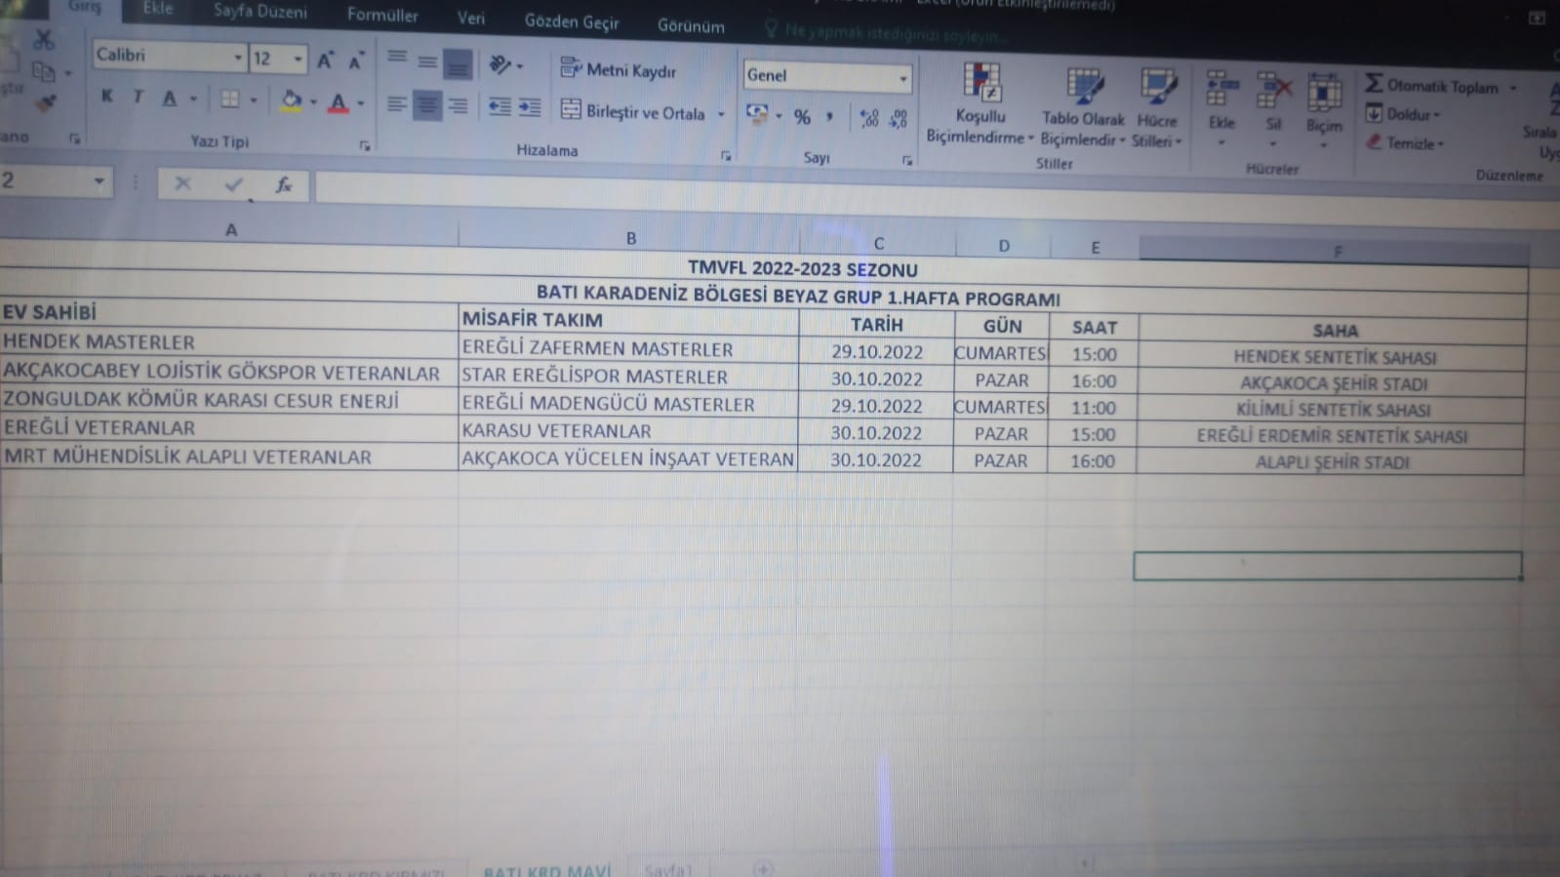The width and height of the screenshot is (1560, 877).
Task: Open the Veri ribbon tab
Action: click(x=471, y=19)
